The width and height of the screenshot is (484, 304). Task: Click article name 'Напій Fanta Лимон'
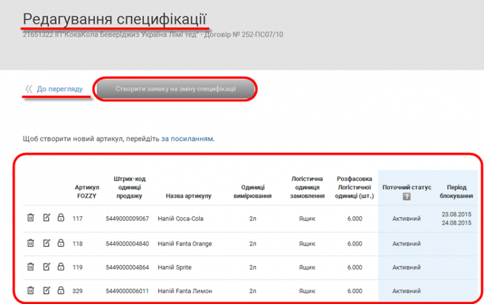pyautogui.click(x=185, y=291)
